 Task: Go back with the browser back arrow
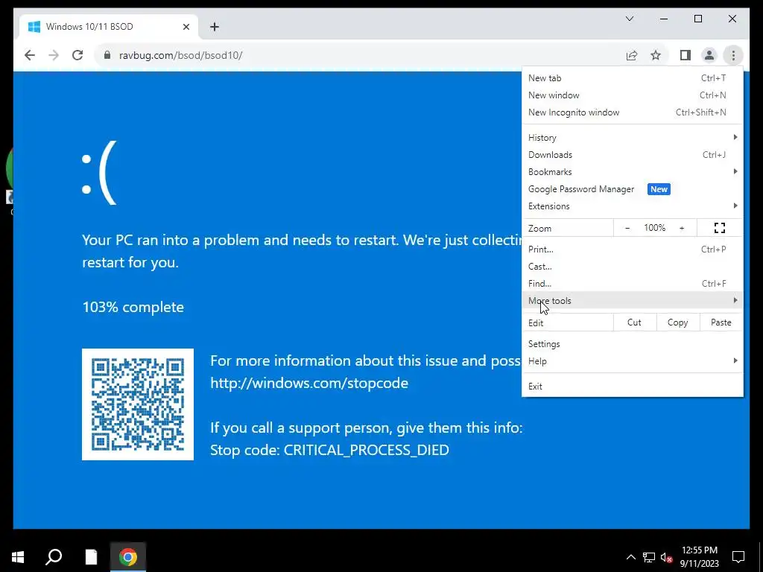30,55
